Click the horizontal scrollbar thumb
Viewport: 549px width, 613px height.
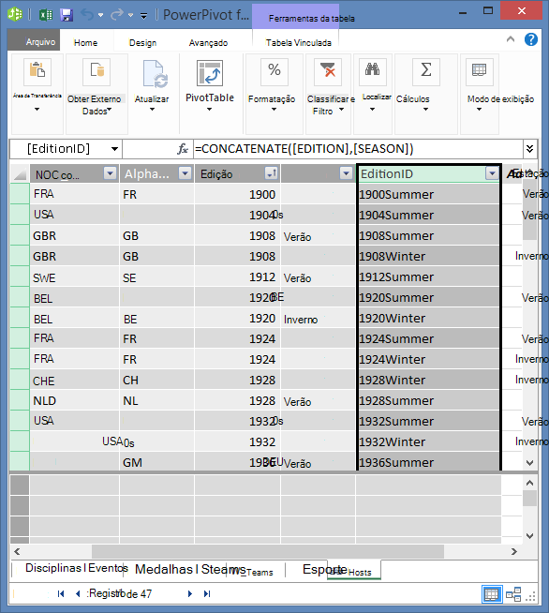[268, 551]
